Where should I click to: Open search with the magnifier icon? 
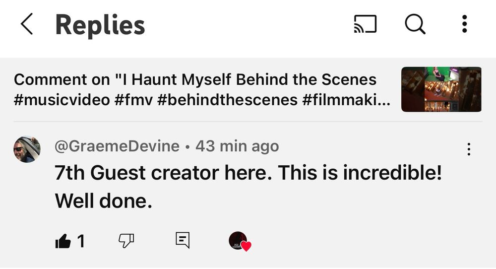pyautogui.click(x=415, y=24)
